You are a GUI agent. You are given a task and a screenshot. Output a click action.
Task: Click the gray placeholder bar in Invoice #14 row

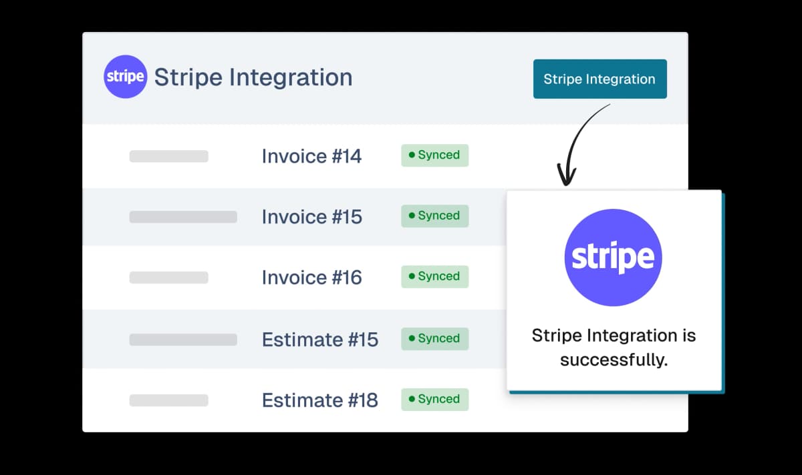pos(168,156)
